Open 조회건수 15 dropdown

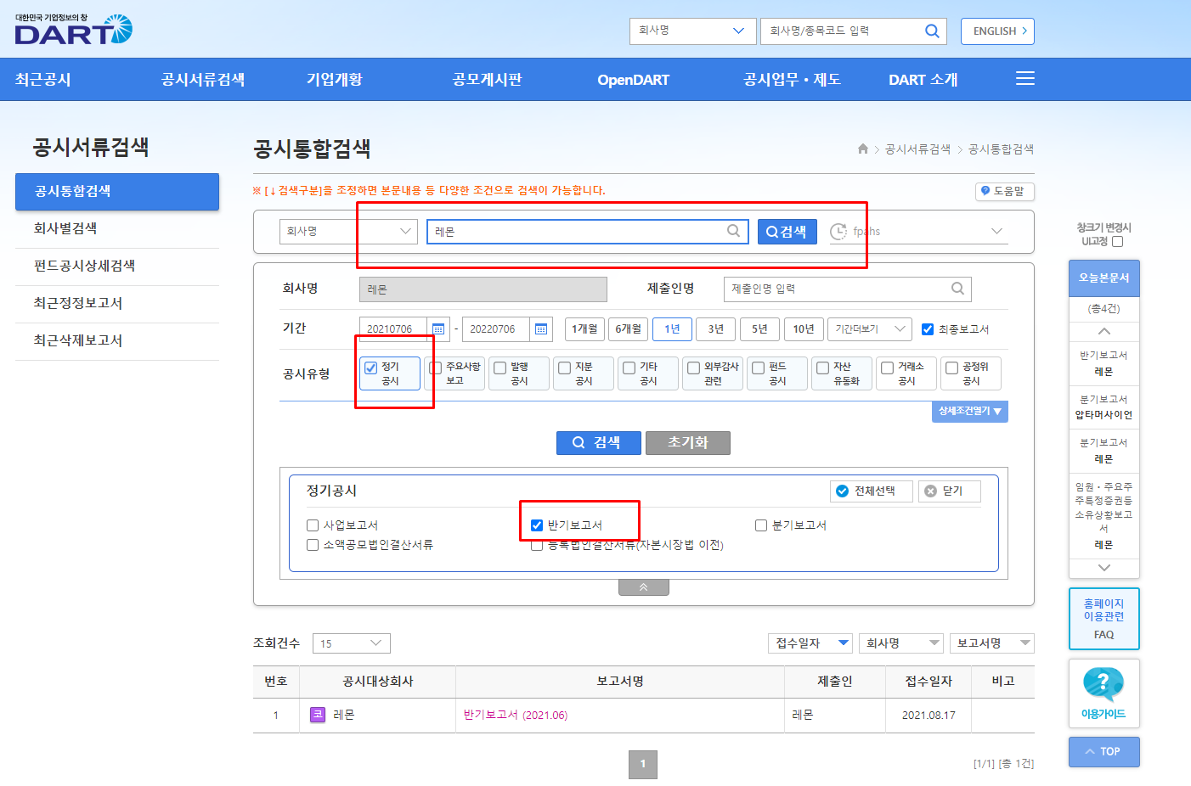[352, 643]
